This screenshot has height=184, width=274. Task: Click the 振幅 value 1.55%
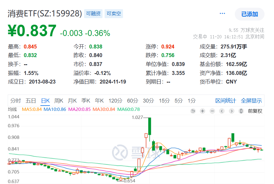31,73
